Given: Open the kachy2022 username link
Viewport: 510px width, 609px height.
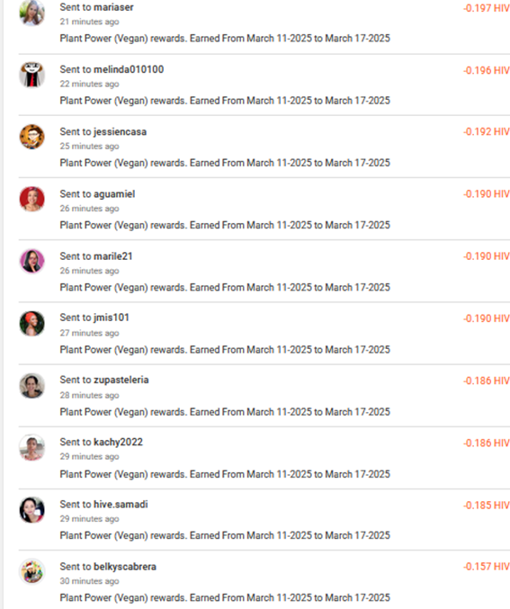Looking at the screenshot, I should [x=118, y=442].
